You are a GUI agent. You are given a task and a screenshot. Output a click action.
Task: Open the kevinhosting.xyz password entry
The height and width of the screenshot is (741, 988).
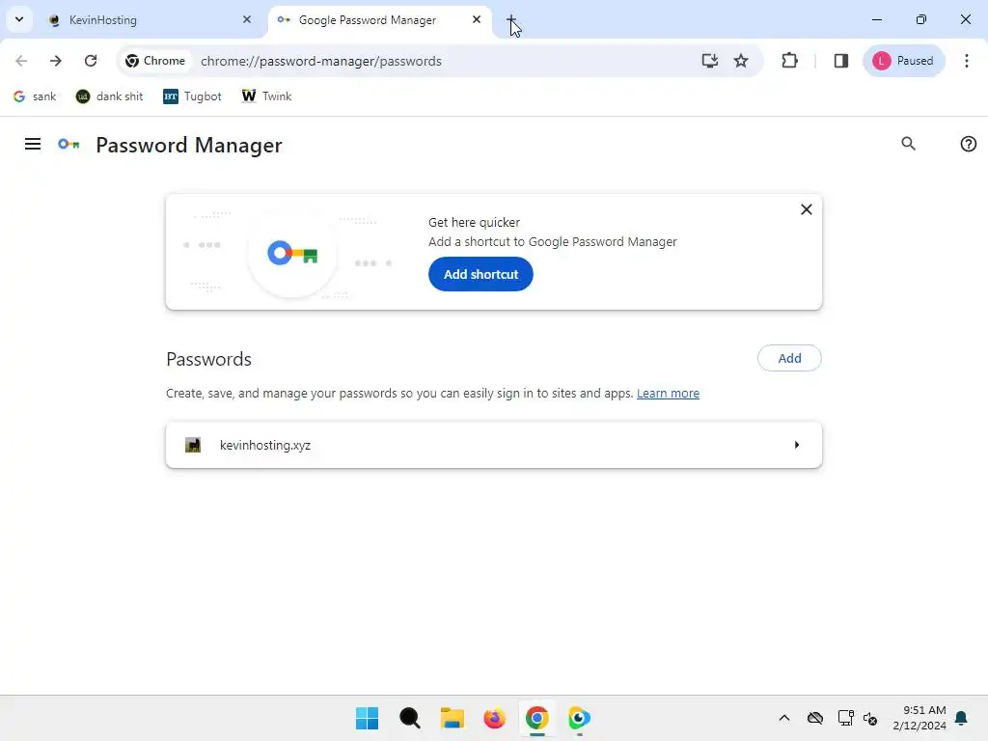pyautogui.click(x=494, y=445)
